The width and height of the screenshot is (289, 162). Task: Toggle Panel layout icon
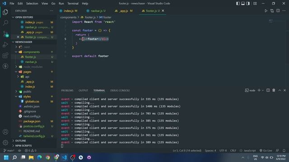pyautogui.click(x=243, y=4)
